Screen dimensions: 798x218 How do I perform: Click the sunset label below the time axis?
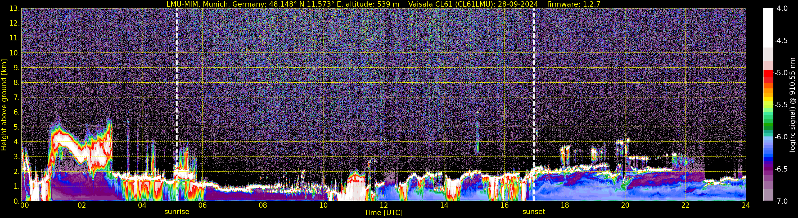pos(534,211)
